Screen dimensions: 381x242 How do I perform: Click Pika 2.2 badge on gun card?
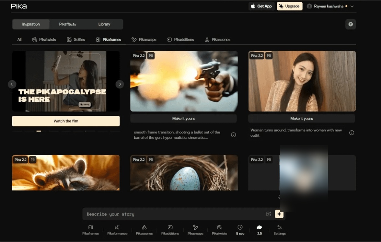(139, 56)
